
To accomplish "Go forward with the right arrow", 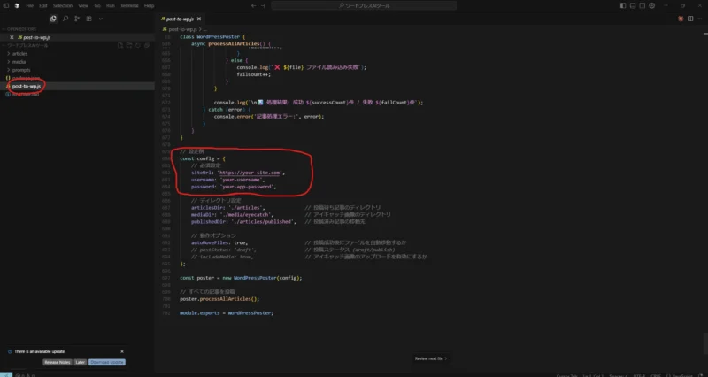I will 263,6.
